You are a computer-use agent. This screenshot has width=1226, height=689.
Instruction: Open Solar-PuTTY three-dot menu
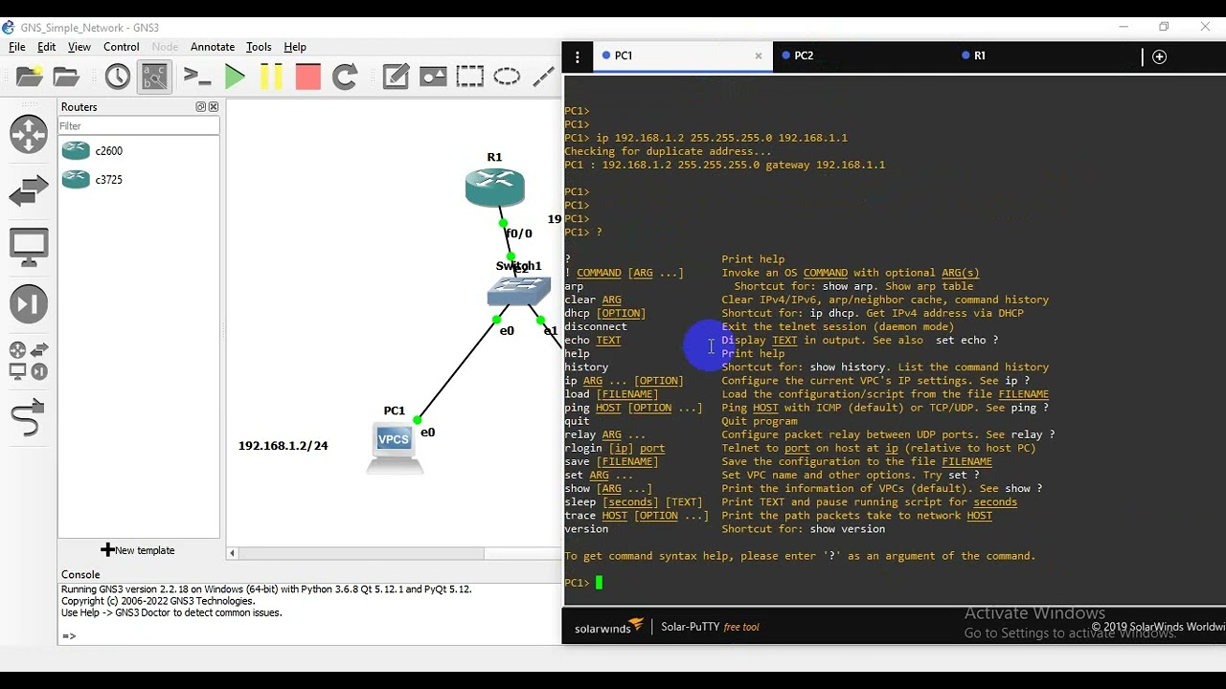[577, 56]
